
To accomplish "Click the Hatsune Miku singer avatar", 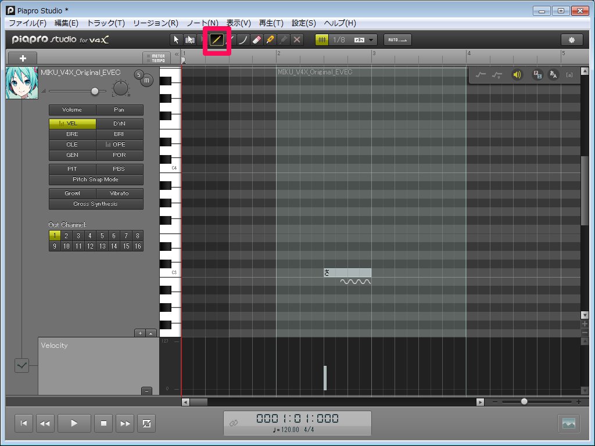I will (x=22, y=83).
